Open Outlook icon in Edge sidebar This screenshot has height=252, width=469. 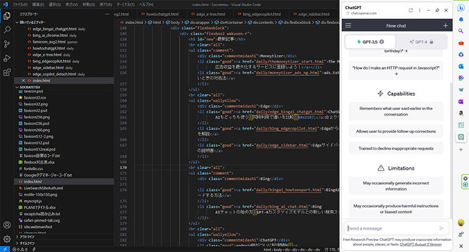[x=461, y=66]
